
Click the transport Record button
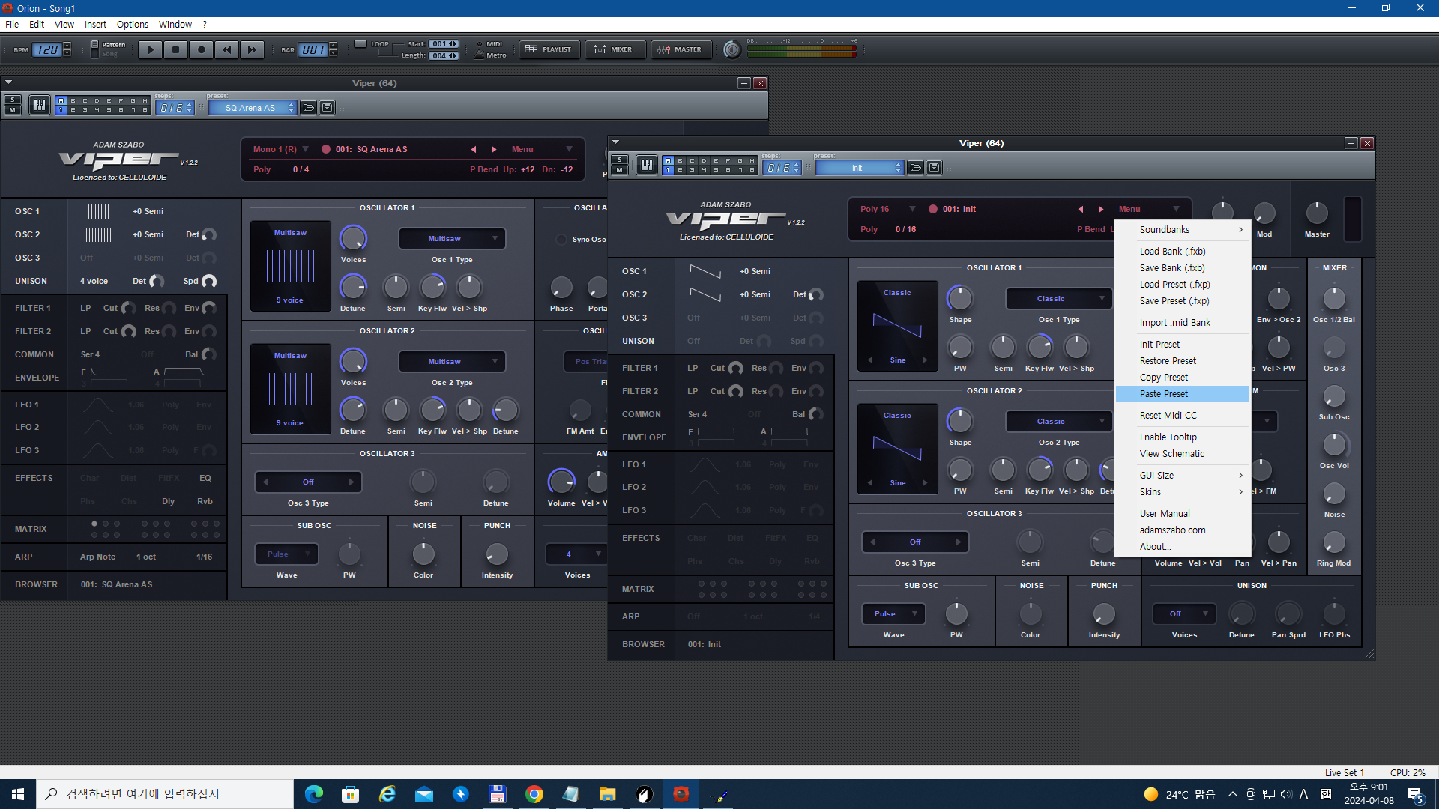point(201,49)
